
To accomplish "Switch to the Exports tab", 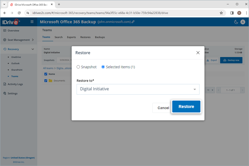I will (x=71, y=37).
